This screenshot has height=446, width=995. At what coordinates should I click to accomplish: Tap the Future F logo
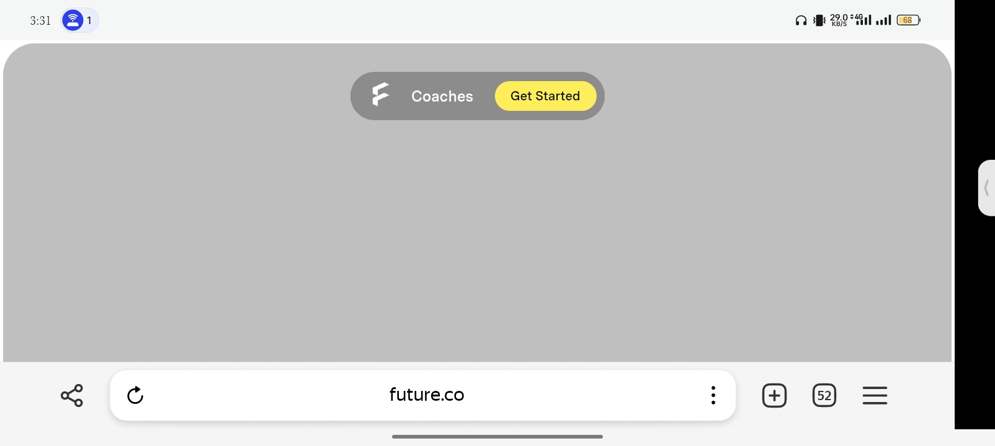point(380,95)
